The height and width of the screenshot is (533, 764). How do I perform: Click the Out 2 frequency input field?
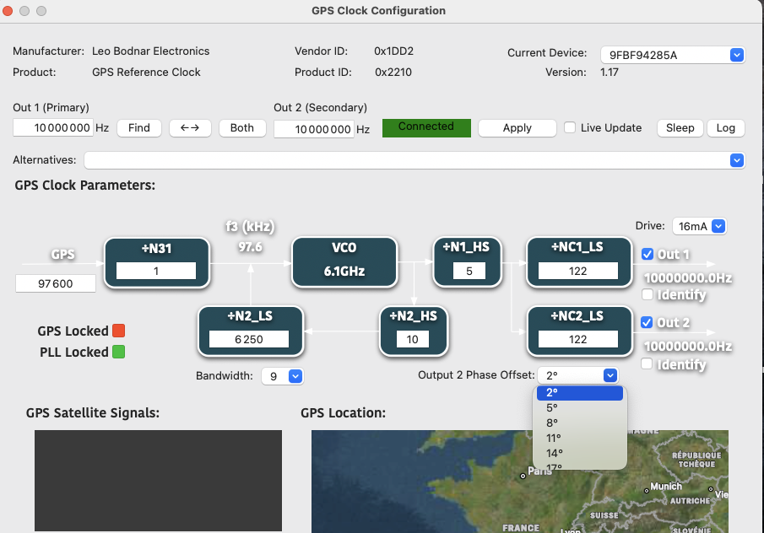(x=314, y=129)
